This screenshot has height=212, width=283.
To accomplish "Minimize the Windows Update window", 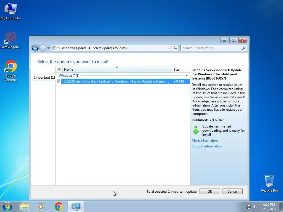I will tap(224, 41).
